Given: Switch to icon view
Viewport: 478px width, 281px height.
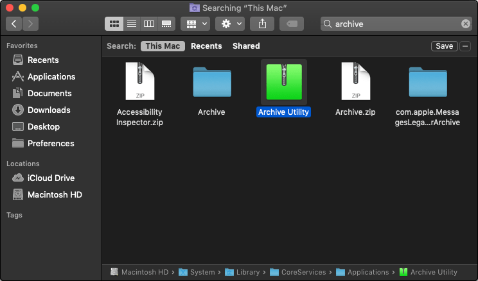Looking at the screenshot, I should [114, 24].
